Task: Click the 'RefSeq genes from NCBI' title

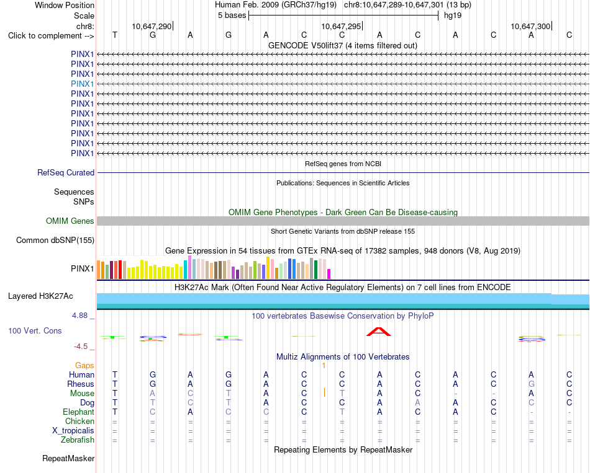Action: tap(343, 164)
